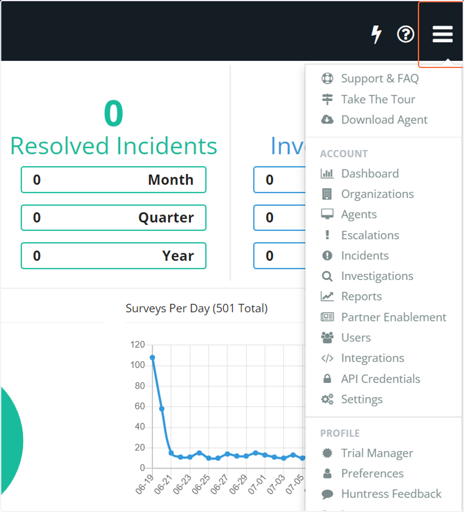Click the speech bubble Huntress Feedback icon
The height and width of the screenshot is (512, 464).
[327, 494]
